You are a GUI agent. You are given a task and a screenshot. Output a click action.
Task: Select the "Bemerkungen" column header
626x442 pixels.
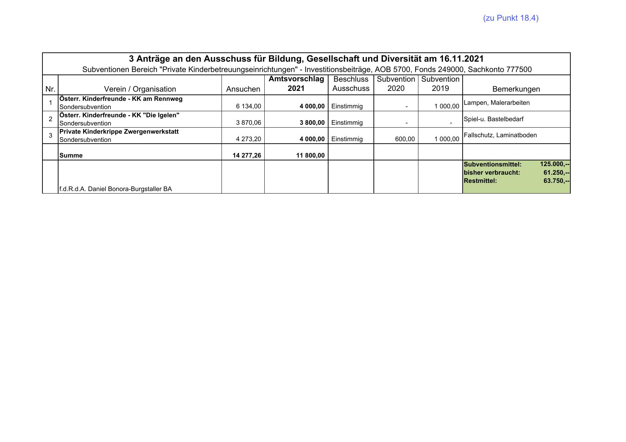(516, 89)
